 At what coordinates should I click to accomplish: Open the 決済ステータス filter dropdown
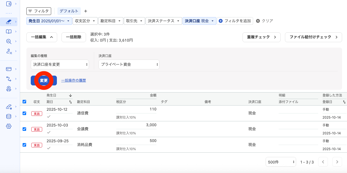tap(164, 21)
